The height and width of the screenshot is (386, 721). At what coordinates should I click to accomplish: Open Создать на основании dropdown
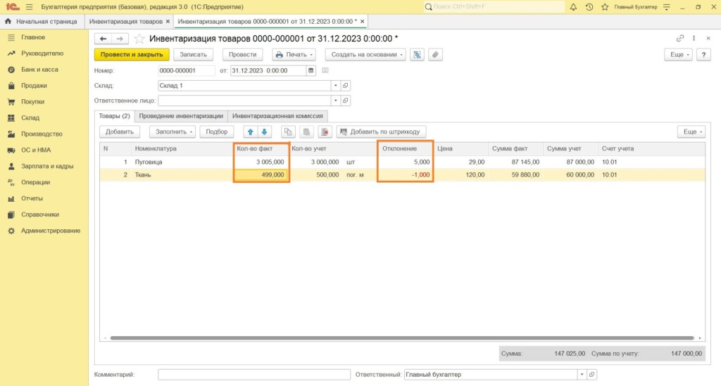coord(365,54)
